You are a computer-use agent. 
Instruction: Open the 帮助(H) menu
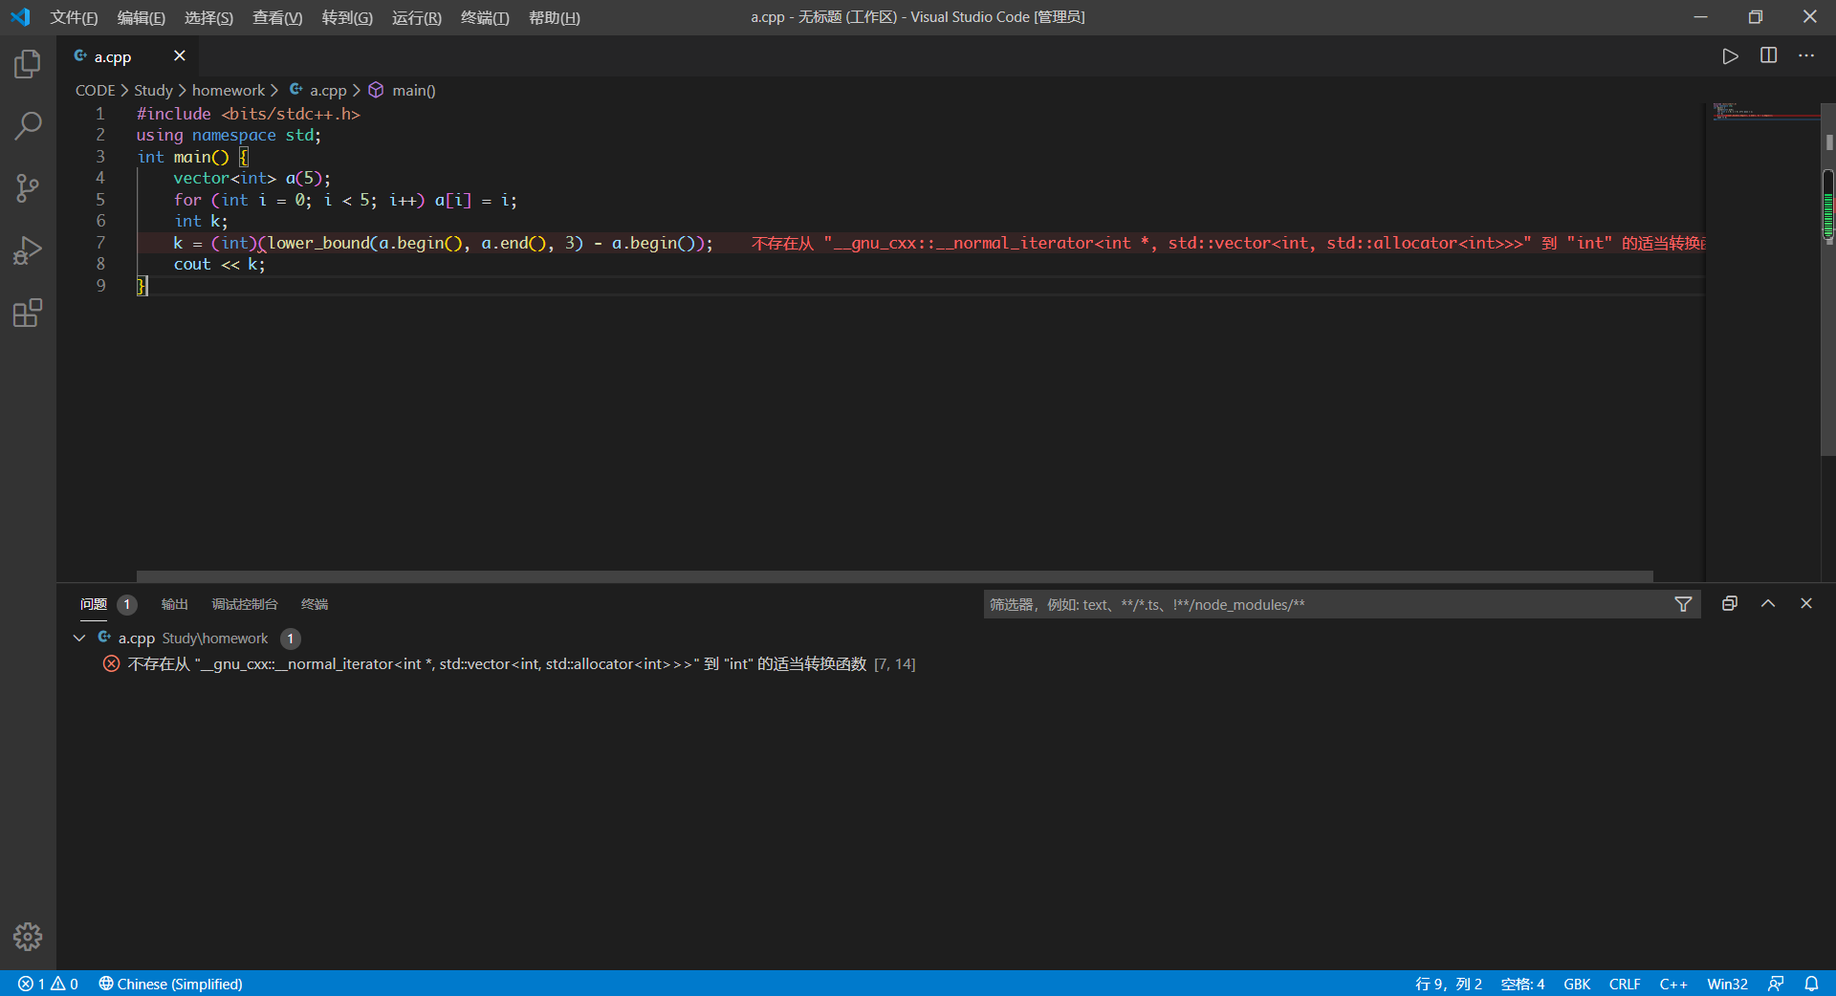coord(555,17)
